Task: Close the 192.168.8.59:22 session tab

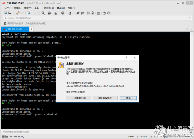Action: [x=27, y=29]
